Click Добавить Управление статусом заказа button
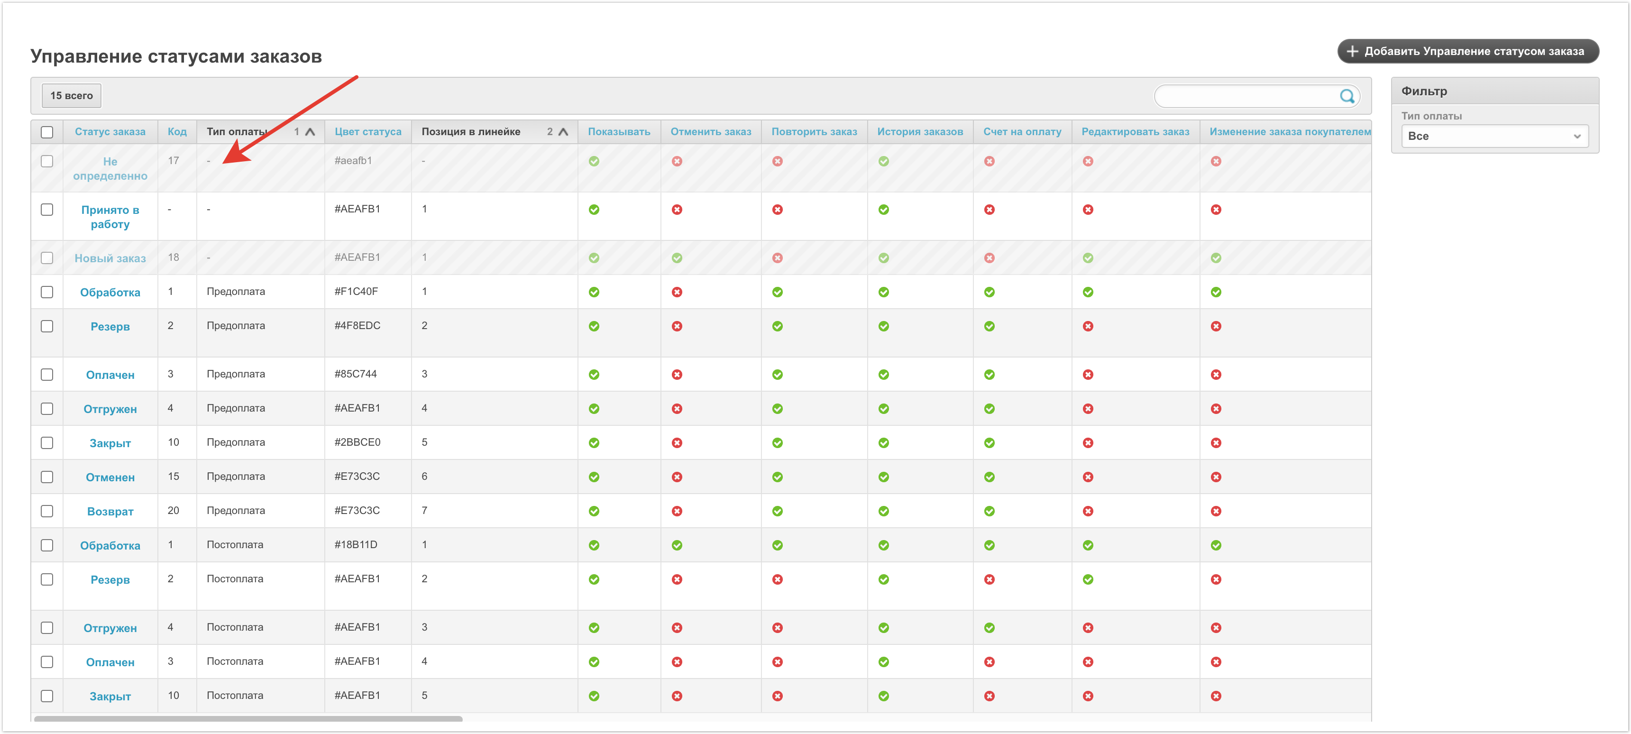This screenshot has height=734, width=1631. pyautogui.click(x=1467, y=51)
